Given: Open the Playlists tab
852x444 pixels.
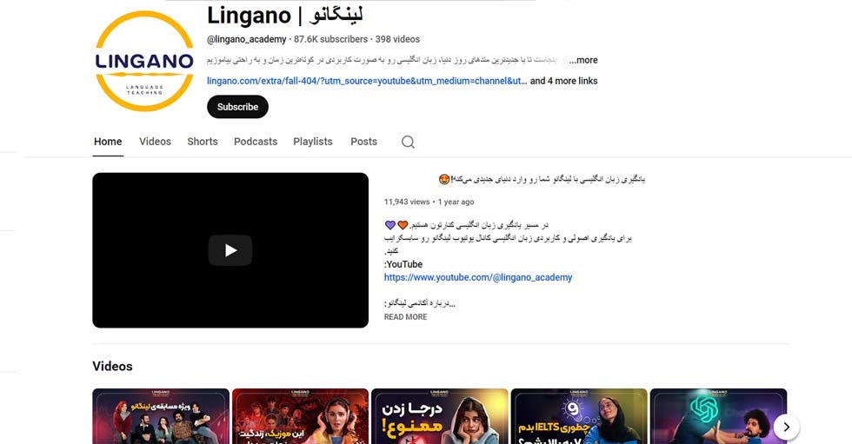Looking at the screenshot, I should (313, 142).
